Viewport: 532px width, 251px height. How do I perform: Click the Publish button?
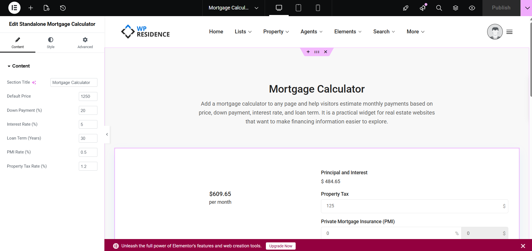point(501,8)
